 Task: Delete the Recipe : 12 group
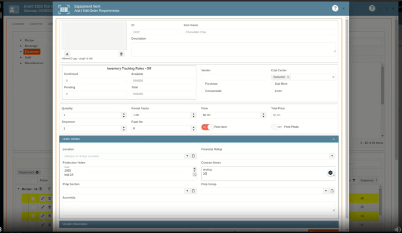click(40, 189)
